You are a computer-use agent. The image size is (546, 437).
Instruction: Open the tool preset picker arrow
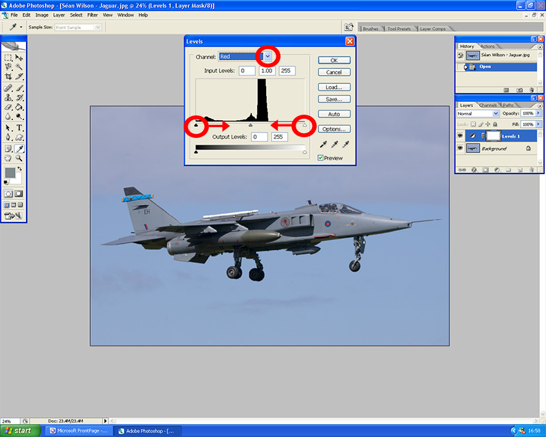click(21, 27)
